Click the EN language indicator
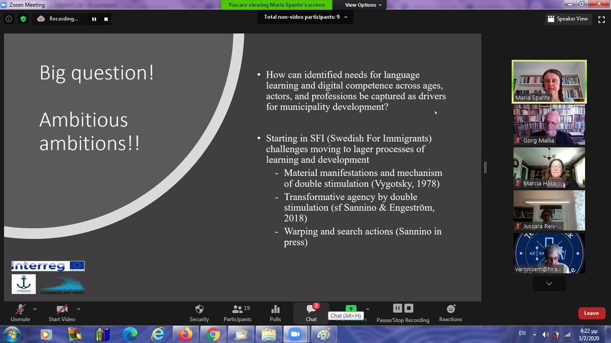The image size is (611, 343). [x=522, y=333]
